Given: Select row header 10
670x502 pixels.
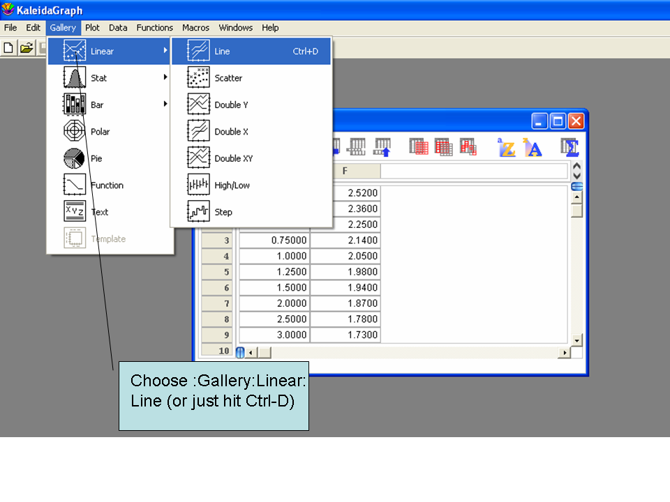Looking at the screenshot, I should (217, 351).
